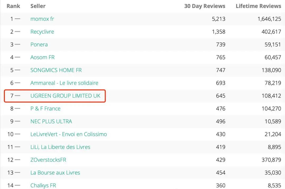Sort by the Rank column header
This screenshot has height=189, width=285.
pyautogui.click(x=13, y=6)
